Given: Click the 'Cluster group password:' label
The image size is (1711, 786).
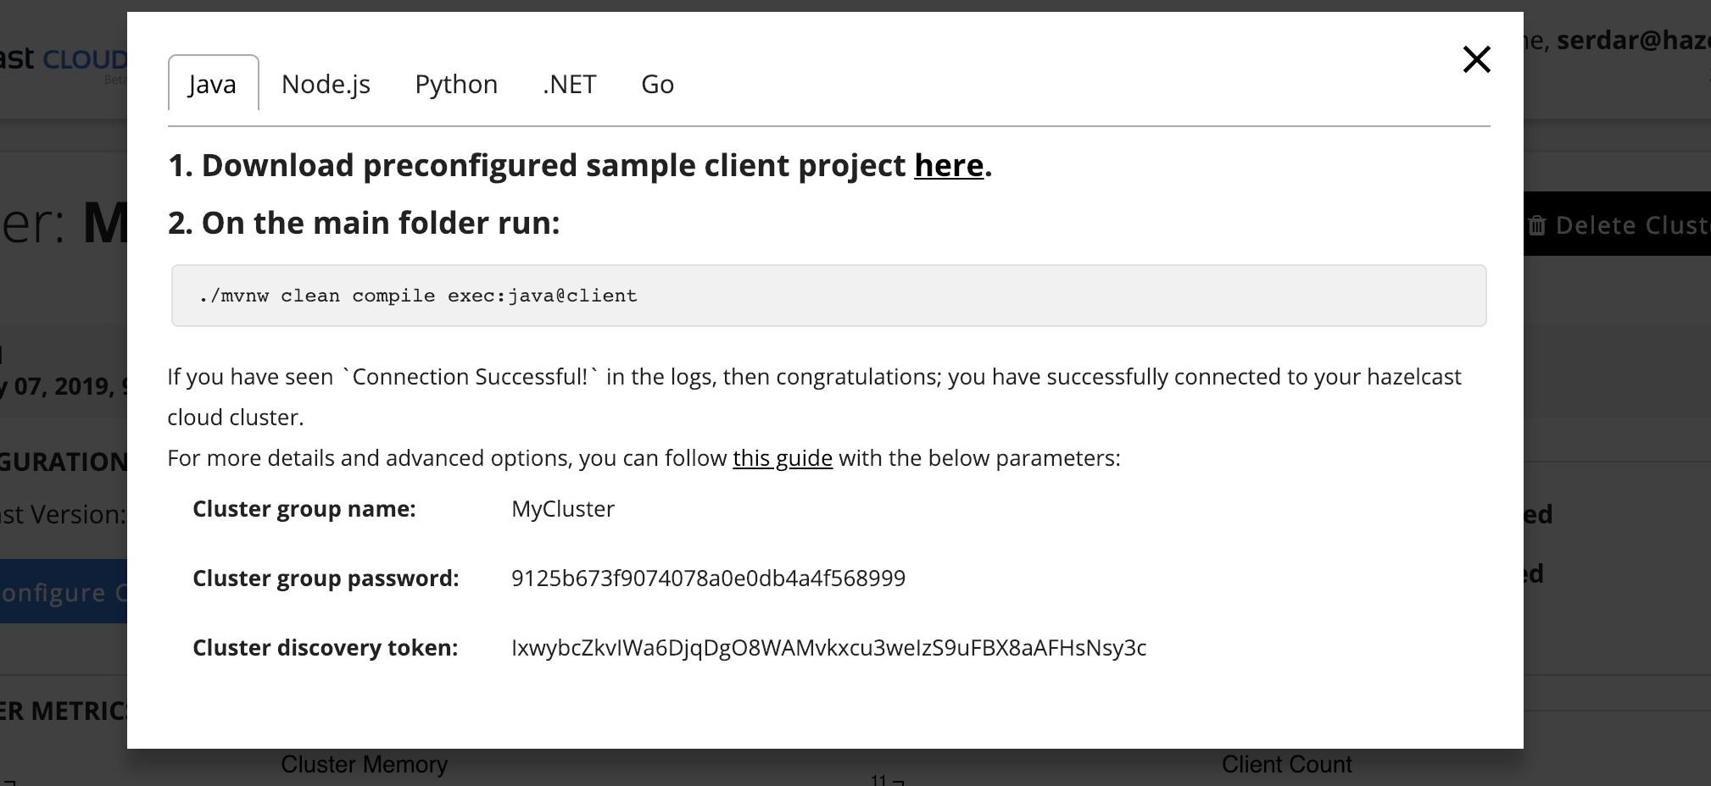Looking at the screenshot, I should pos(326,578).
